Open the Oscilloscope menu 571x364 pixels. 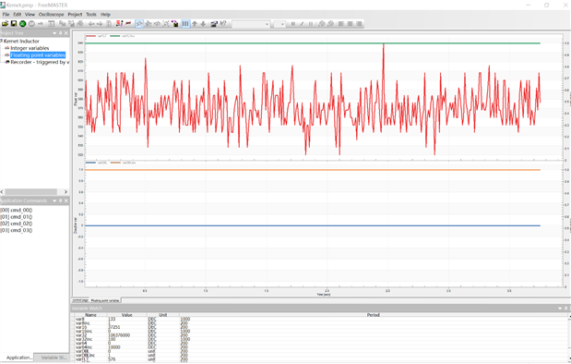point(52,14)
